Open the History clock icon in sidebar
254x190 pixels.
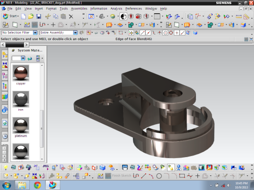click(x=5, y=136)
